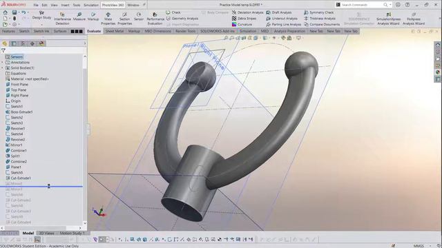Run the Check tool

173,12
